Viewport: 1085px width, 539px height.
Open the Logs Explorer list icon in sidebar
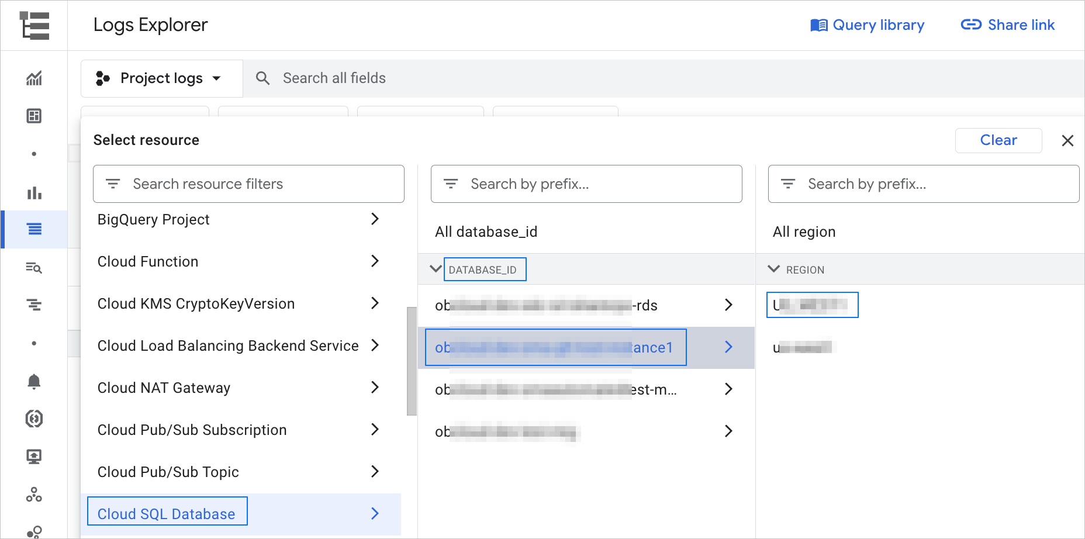coord(34,229)
